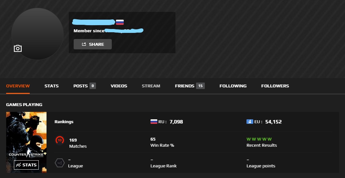Click the Counter-Strike game cover thumbnail

pos(26,142)
